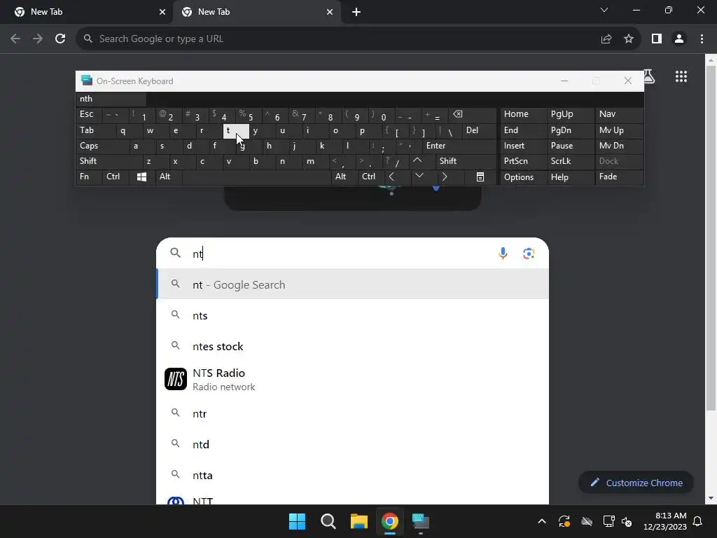The image size is (717, 538).
Task: Click the forward navigation arrow
Action: click(38, 39)
